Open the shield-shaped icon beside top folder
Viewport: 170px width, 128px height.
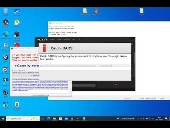96,11
